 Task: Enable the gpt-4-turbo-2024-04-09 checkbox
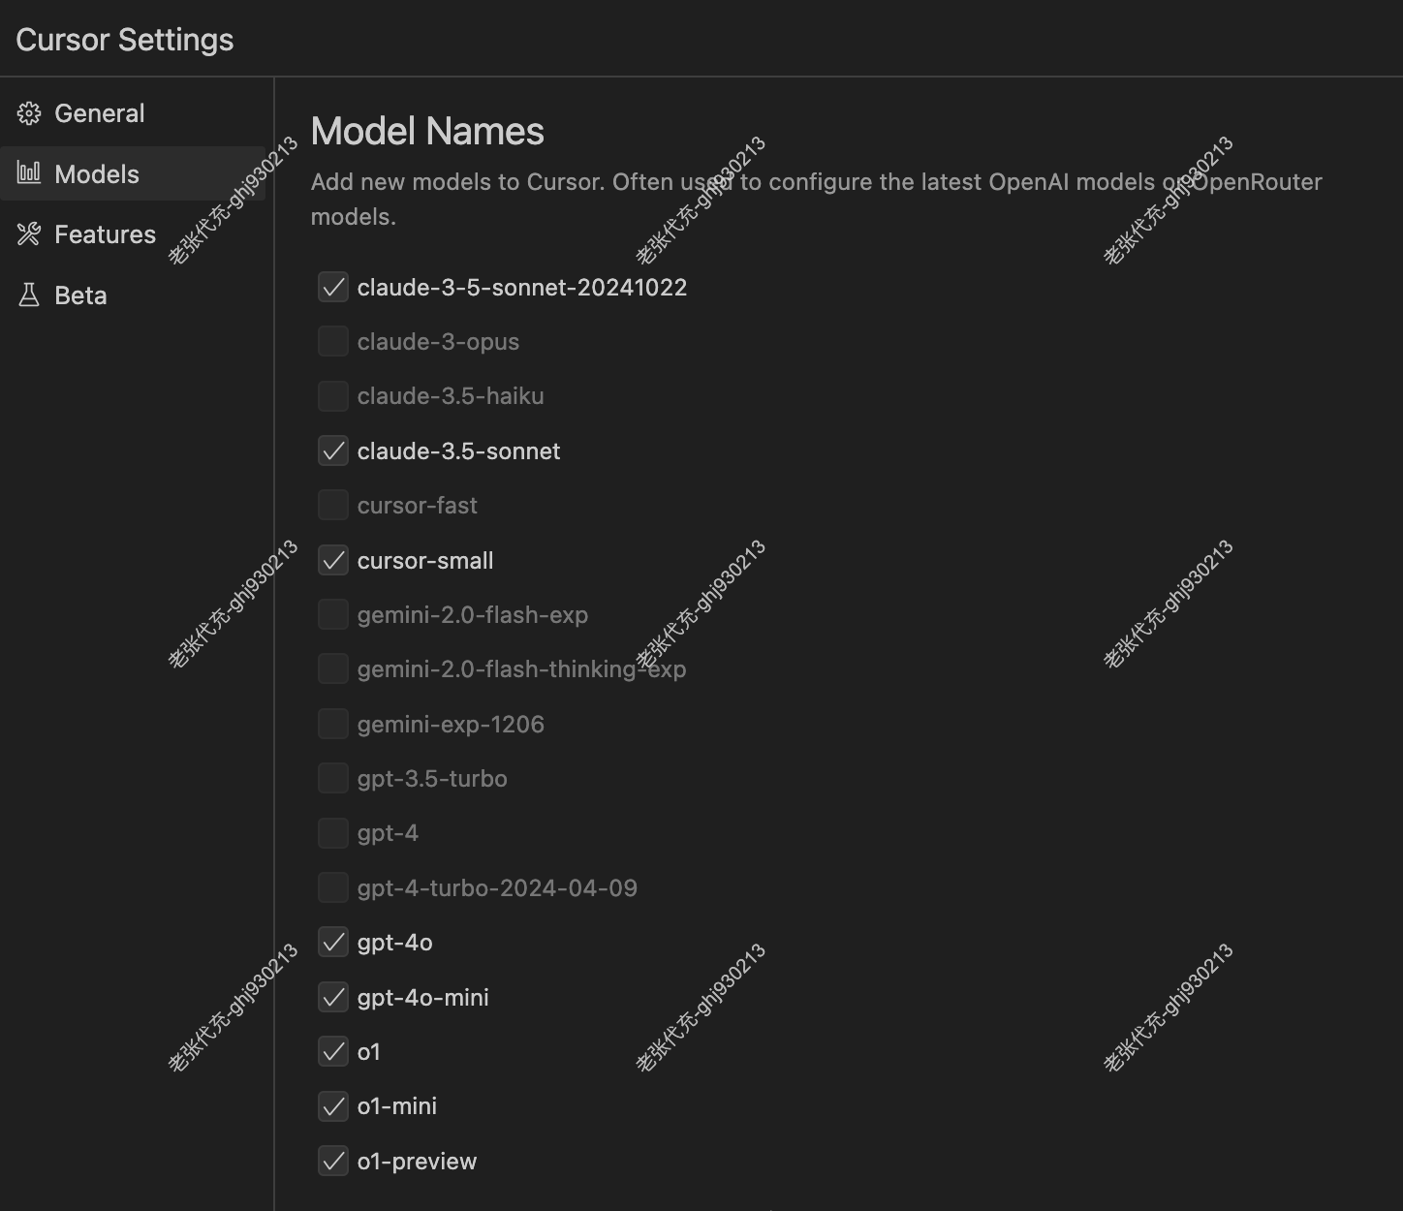click(x=333, y=887)
